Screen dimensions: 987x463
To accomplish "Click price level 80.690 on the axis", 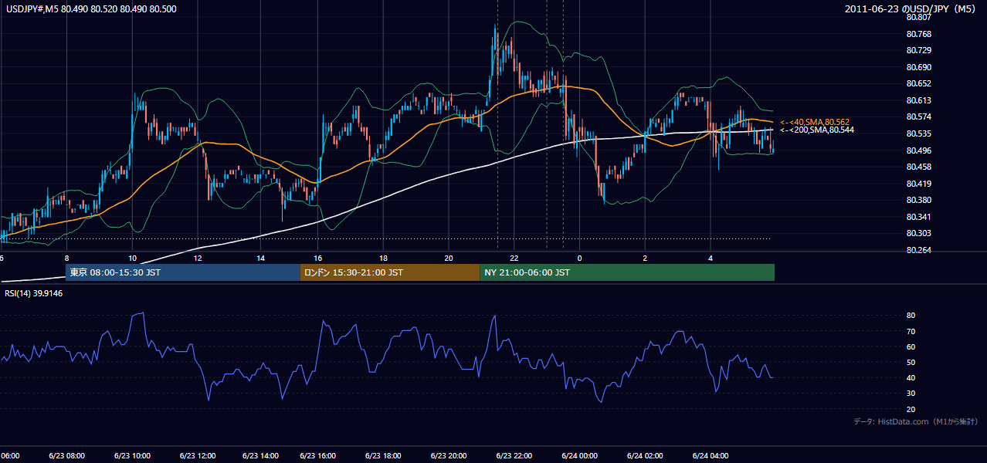I will point(918,67).
